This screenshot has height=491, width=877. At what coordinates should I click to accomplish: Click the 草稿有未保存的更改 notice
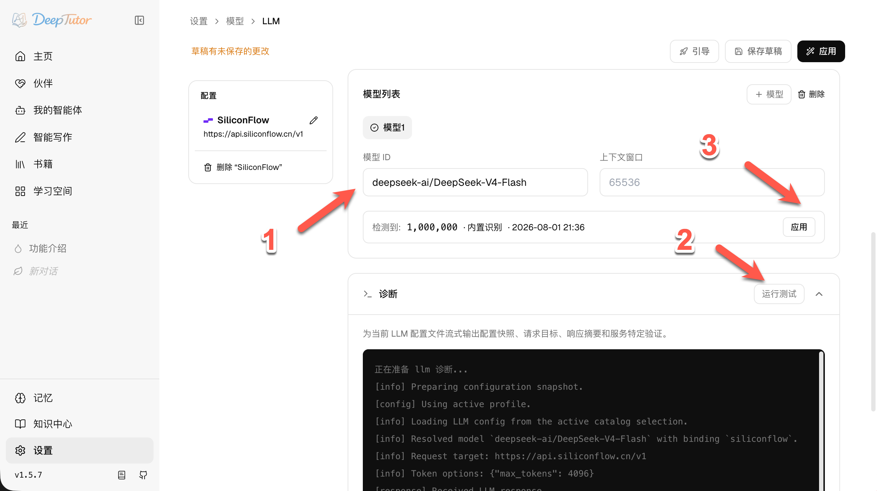coord(230,51)
